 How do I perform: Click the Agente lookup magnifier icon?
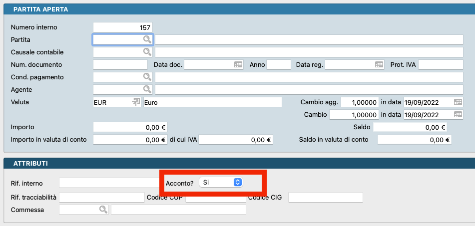147,89
